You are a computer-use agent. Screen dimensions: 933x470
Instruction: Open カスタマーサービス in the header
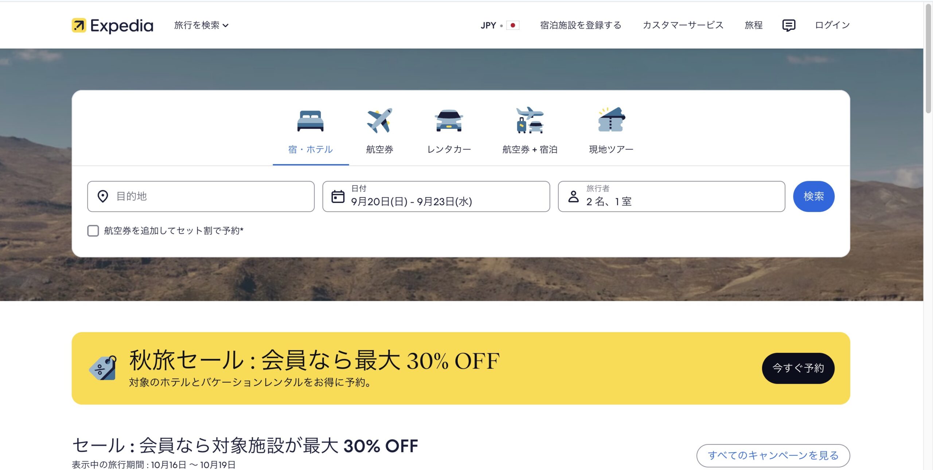[x=683, y=25]
